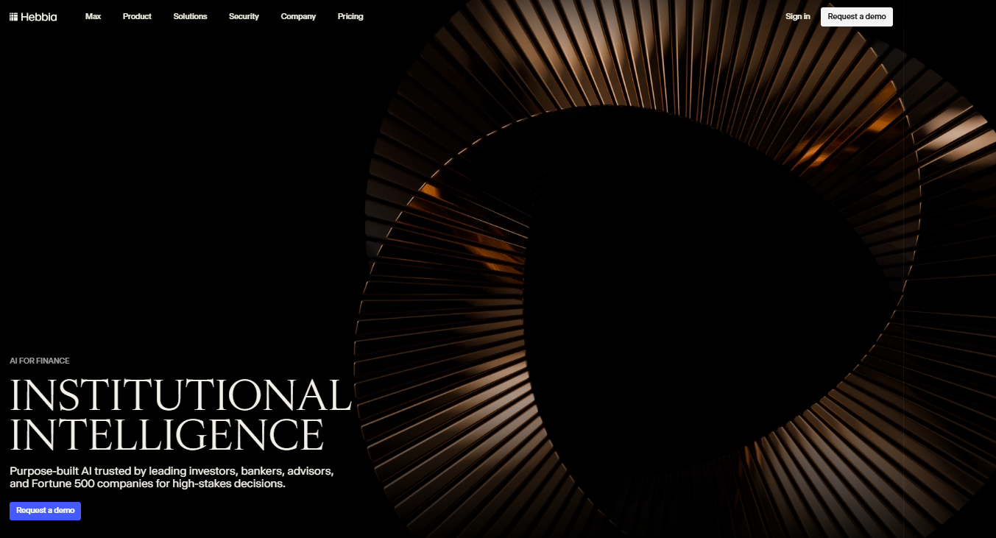
Task: Click the white Request a demo button
Action: [857, 16]
